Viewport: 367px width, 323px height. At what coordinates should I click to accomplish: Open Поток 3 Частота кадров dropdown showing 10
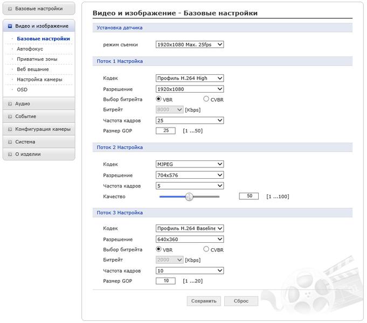click(190, 271)
